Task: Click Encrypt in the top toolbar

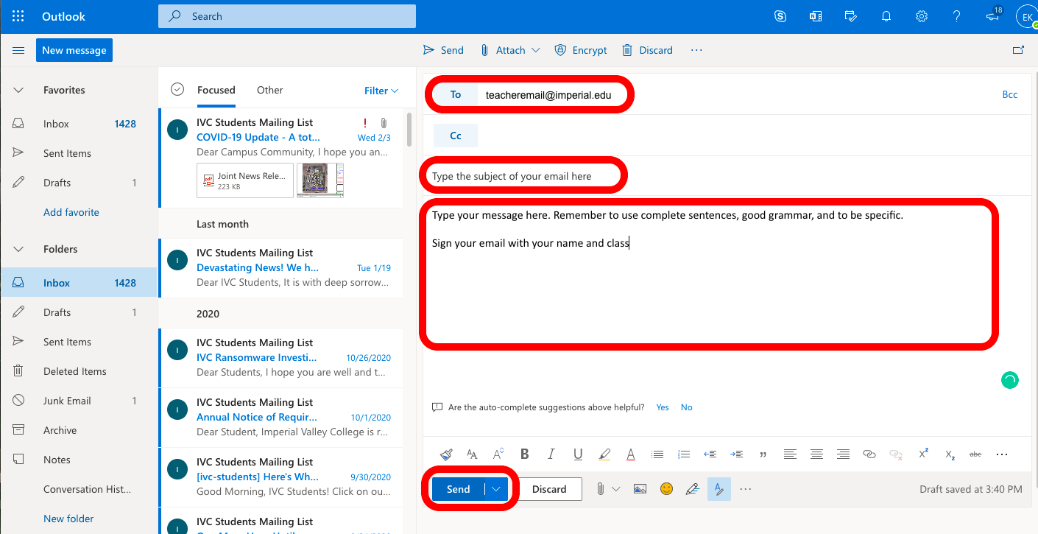Action: [x=581, y=50]
